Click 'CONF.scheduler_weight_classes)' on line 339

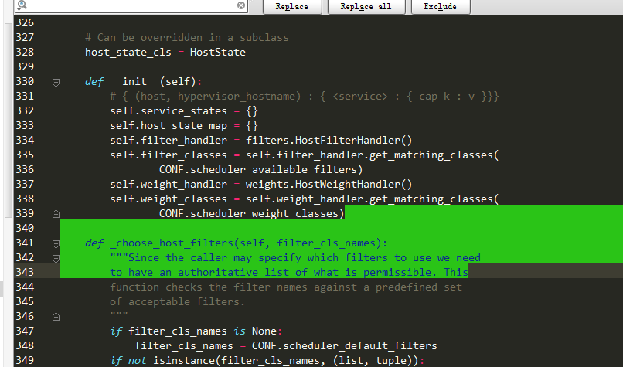coord(251,214)
